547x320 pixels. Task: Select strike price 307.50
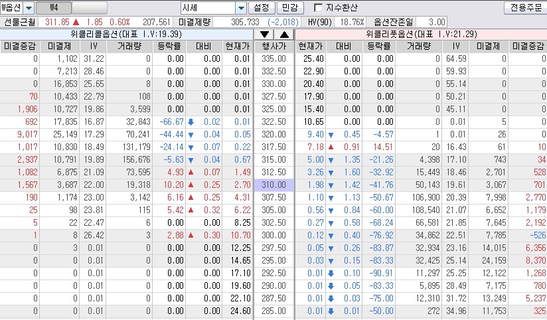(274, 197)
